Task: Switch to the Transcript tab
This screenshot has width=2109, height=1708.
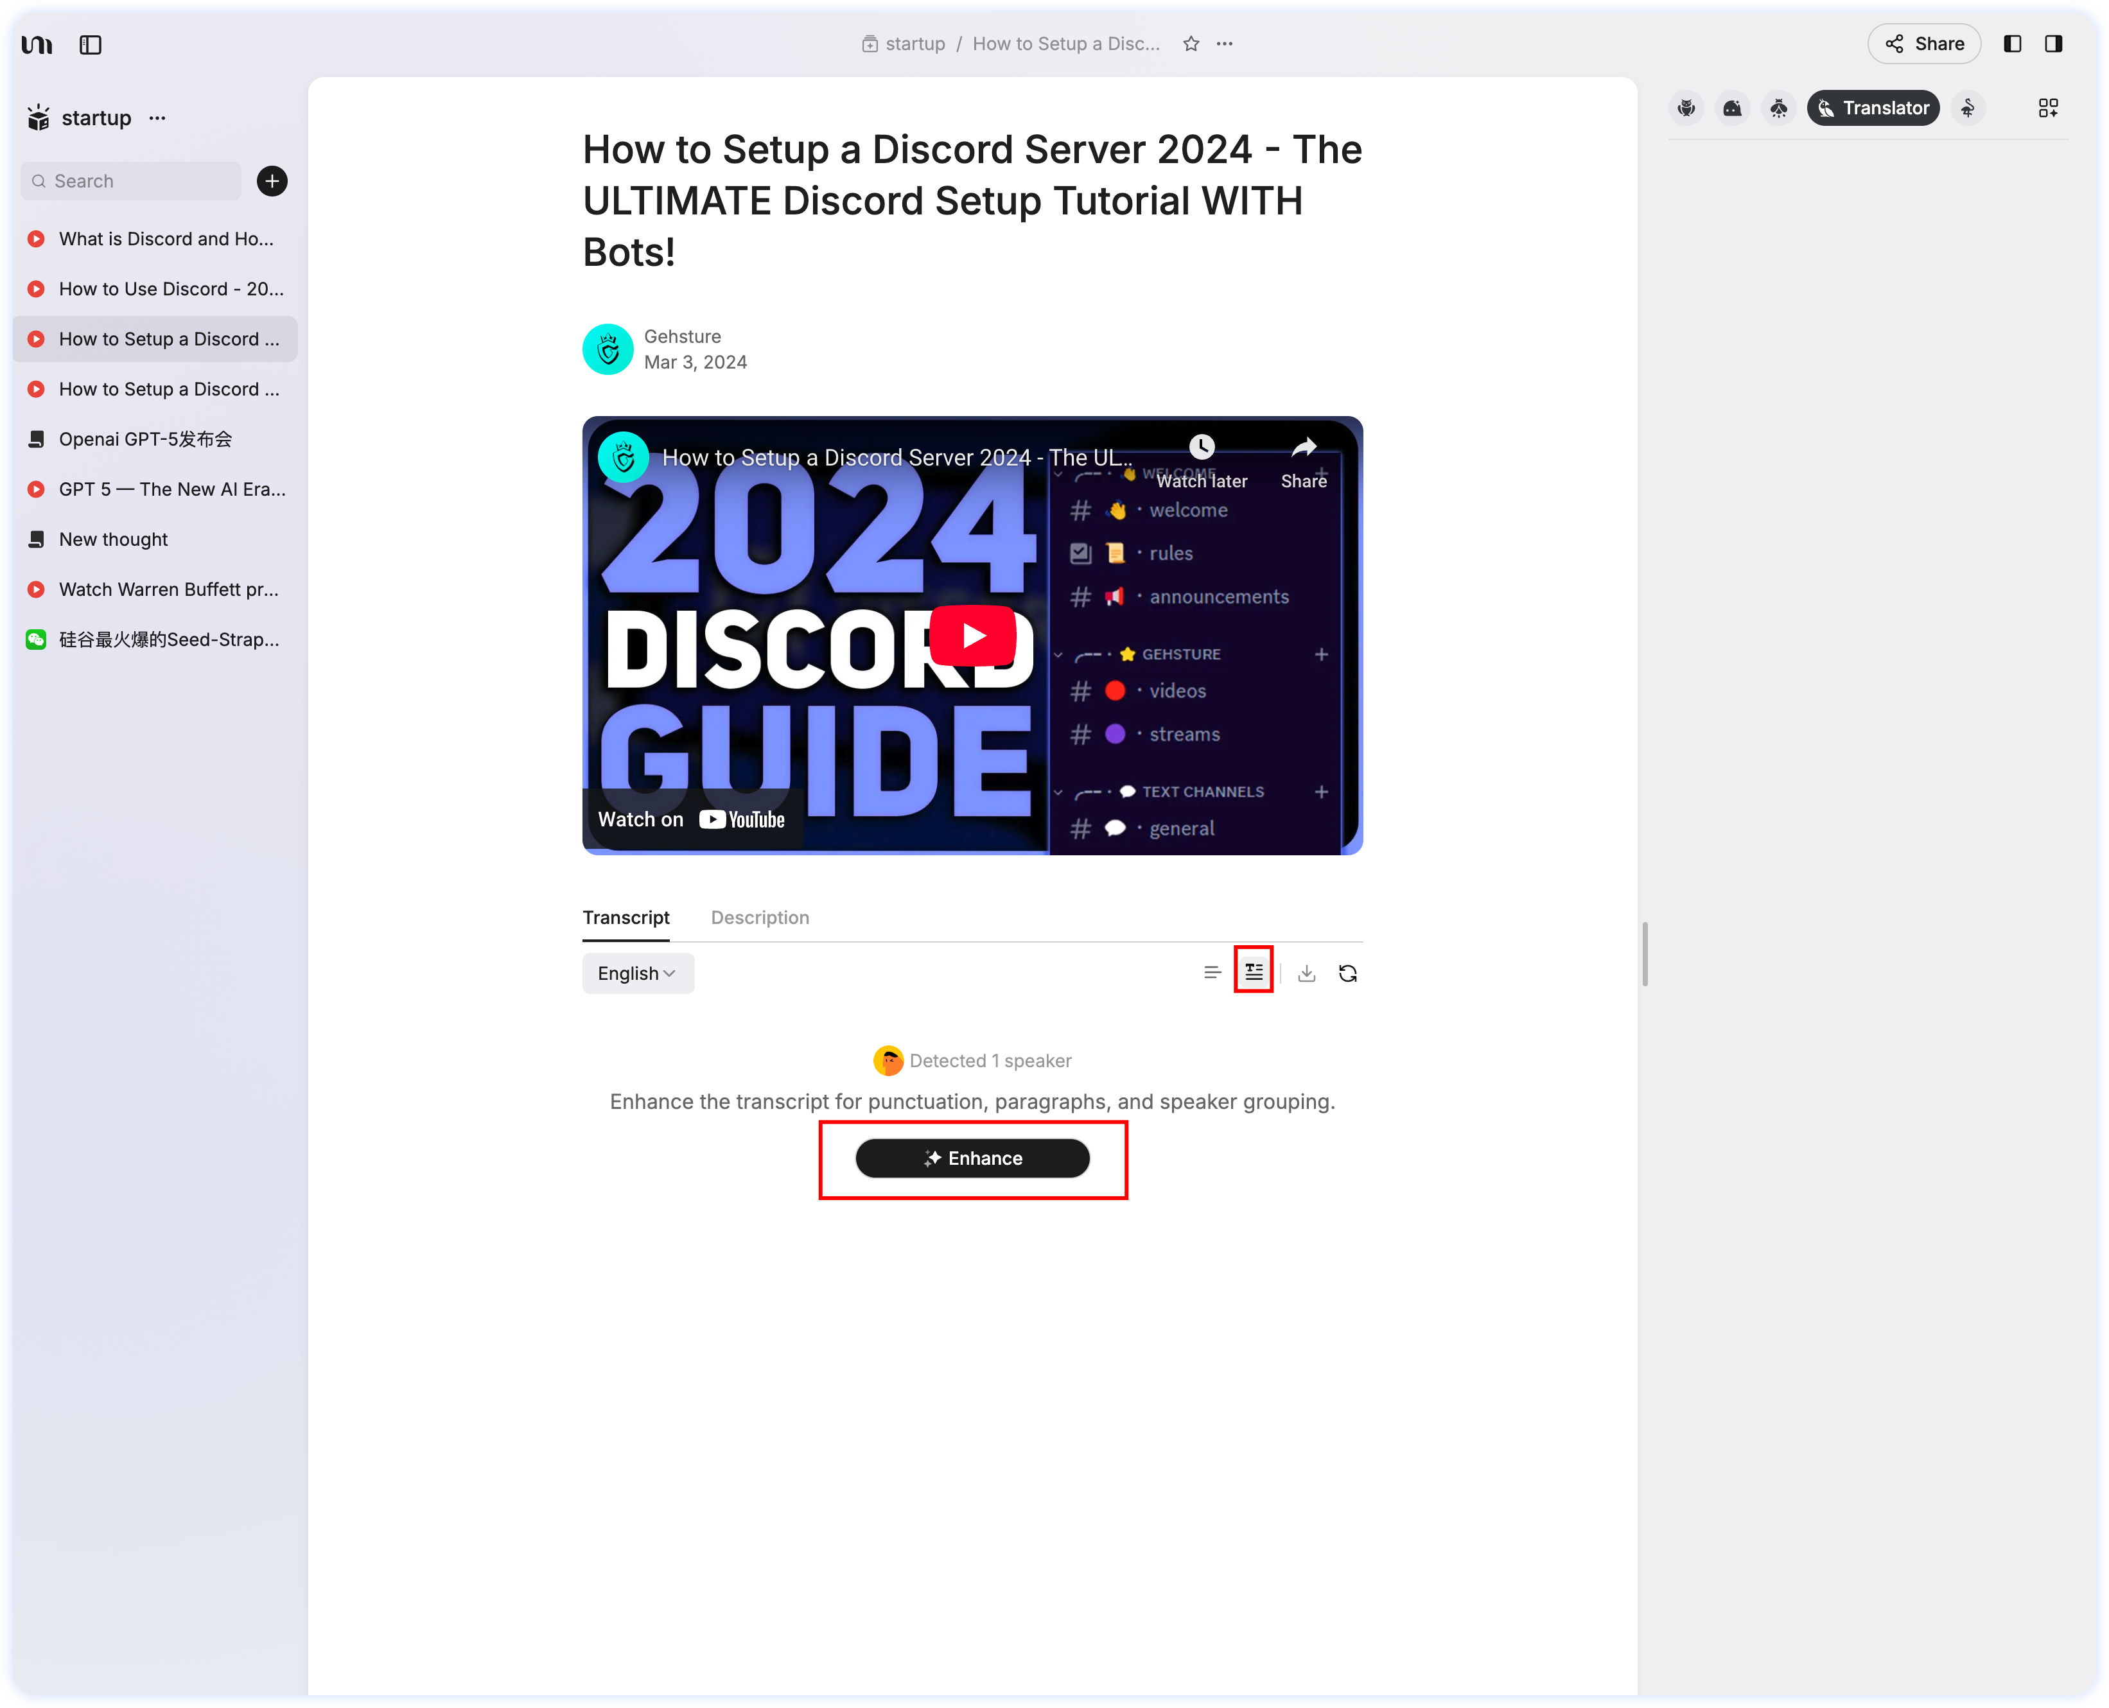Action: coord(626,917)
